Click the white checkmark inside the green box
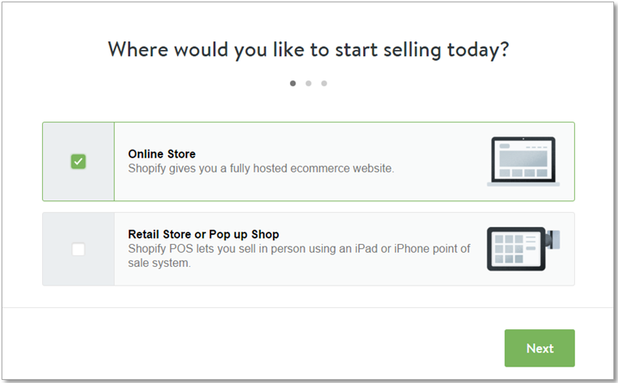This screenshot has height=383, width=618. (x=78, y=161)
